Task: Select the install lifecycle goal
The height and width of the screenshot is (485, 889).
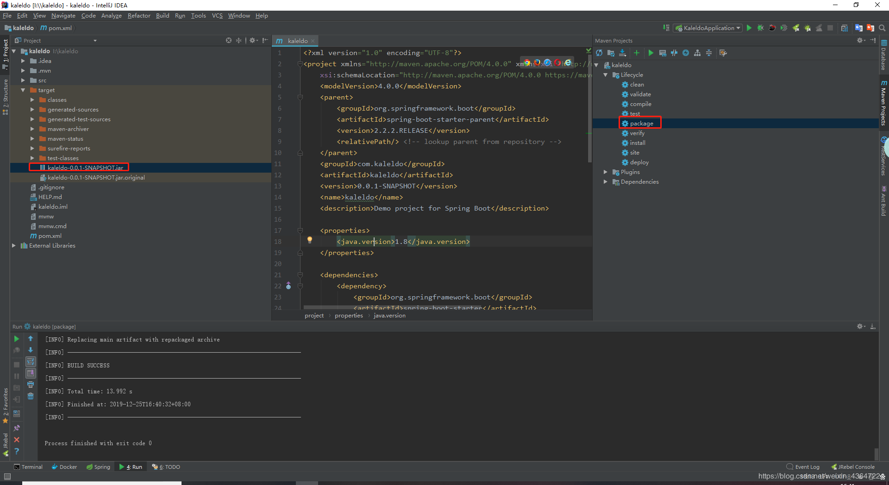Action: 637,143
